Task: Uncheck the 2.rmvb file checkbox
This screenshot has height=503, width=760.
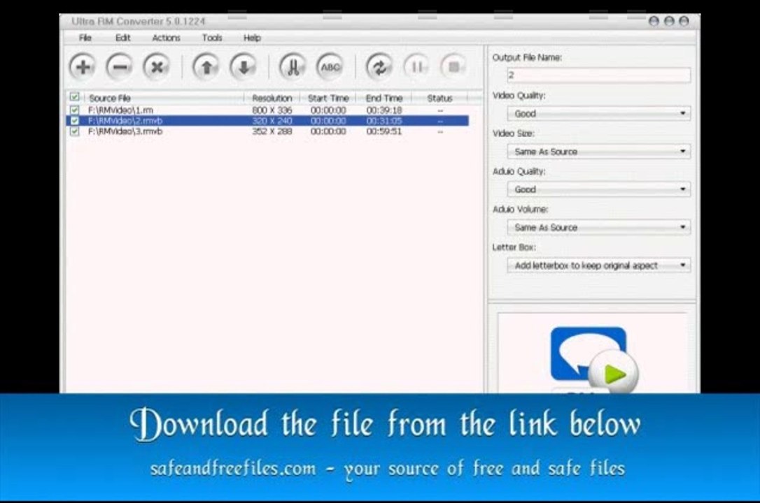Action: tap(75, 121)
